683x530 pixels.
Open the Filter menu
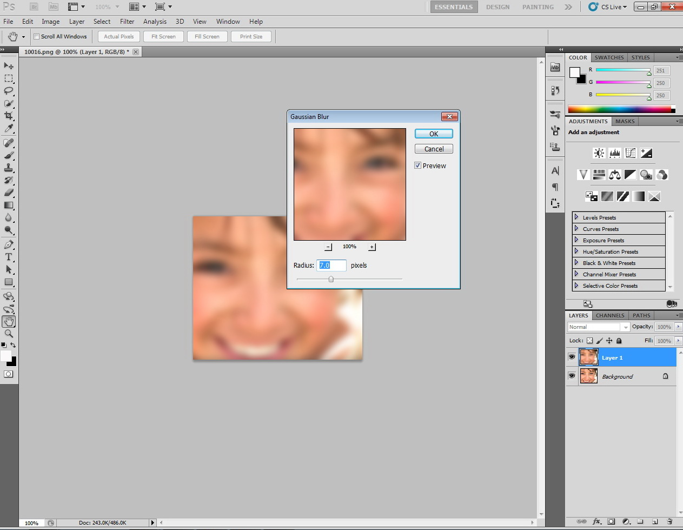click(x=127, y=22)
